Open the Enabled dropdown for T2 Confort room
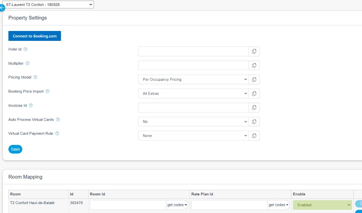The image size is (362, 213). point(322,205)
